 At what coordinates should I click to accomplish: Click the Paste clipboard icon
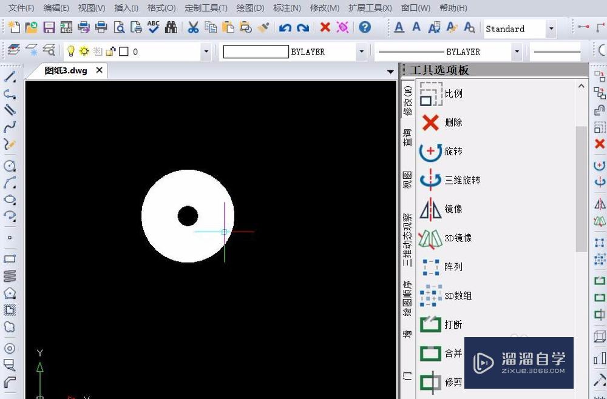[228, 27]
